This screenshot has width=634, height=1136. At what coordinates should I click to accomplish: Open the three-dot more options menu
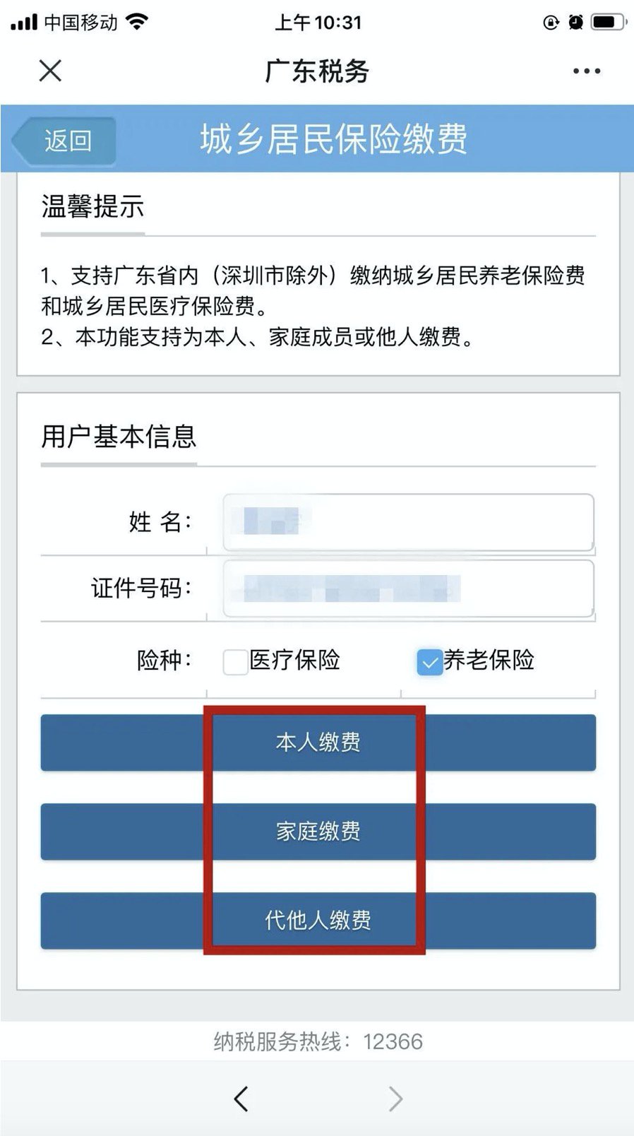pyautogui.click(x=586, y=71)
